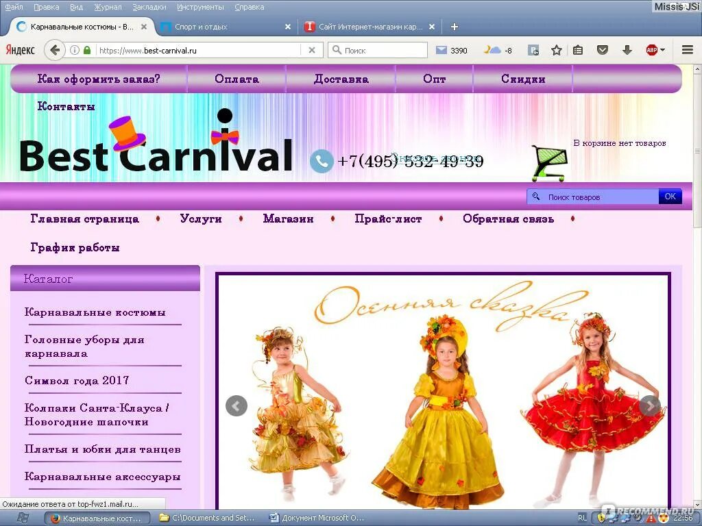This screenshot has height=526, width=702.
Task: Open the Скидки page
Action: click(523, 79)
